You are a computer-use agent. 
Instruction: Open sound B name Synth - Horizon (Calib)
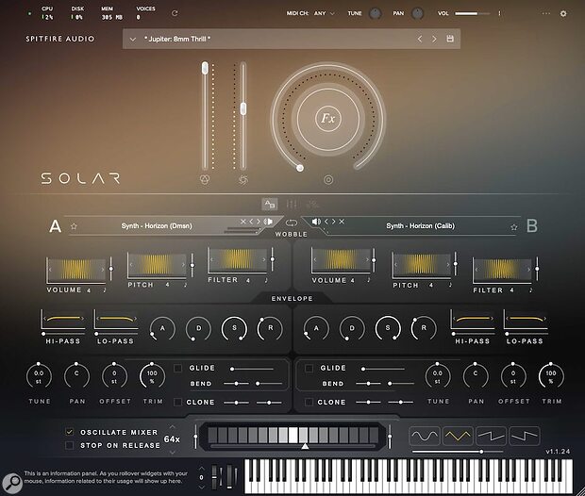coord(421,226)
